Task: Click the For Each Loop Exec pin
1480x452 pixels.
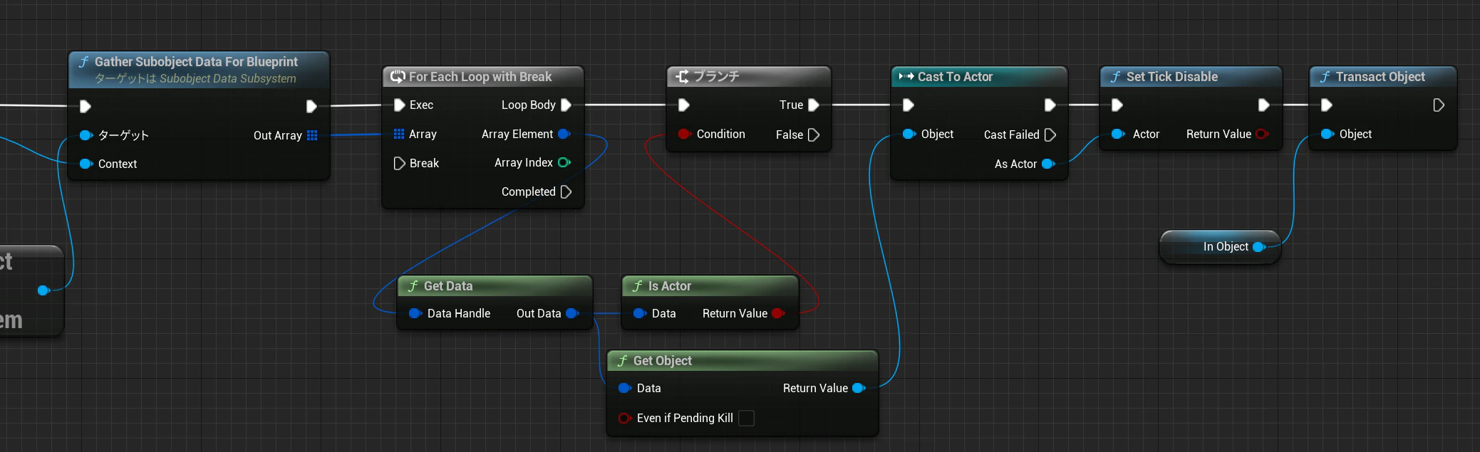Action: click(399, 105)
